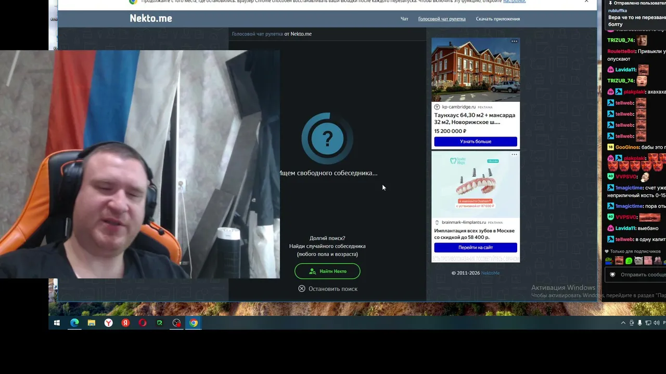
Task: Click the pinned message author rubluffka
Action: (x=618, y=10)
